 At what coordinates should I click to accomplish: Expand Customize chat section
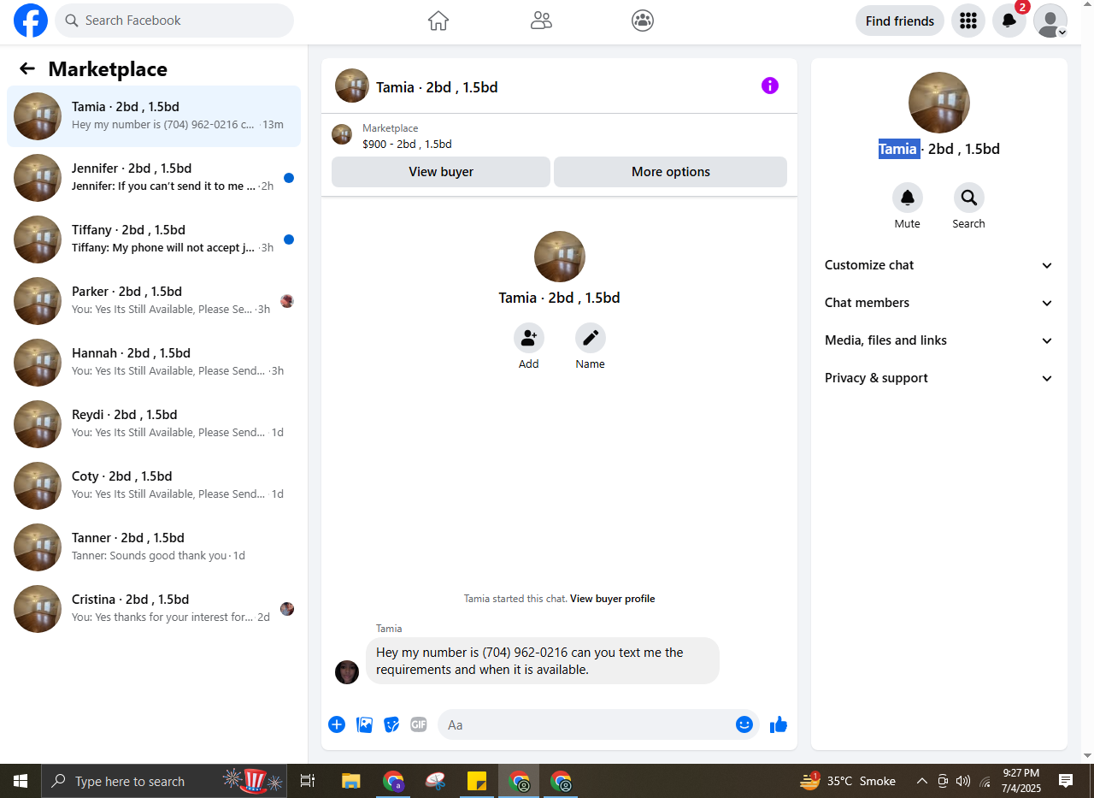click(x=939, y=265)
